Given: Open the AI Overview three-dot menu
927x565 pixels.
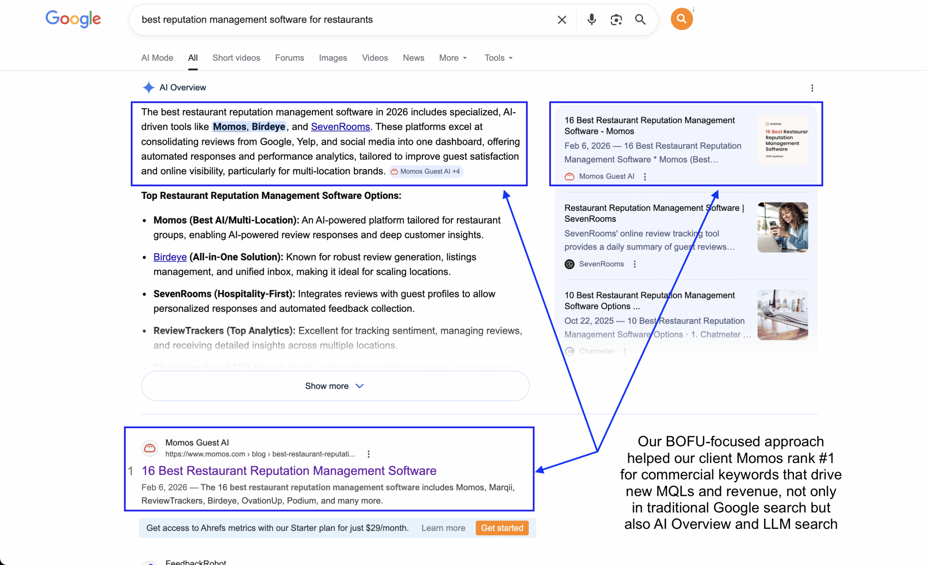Looking at the screenshot, I should 812,88.
